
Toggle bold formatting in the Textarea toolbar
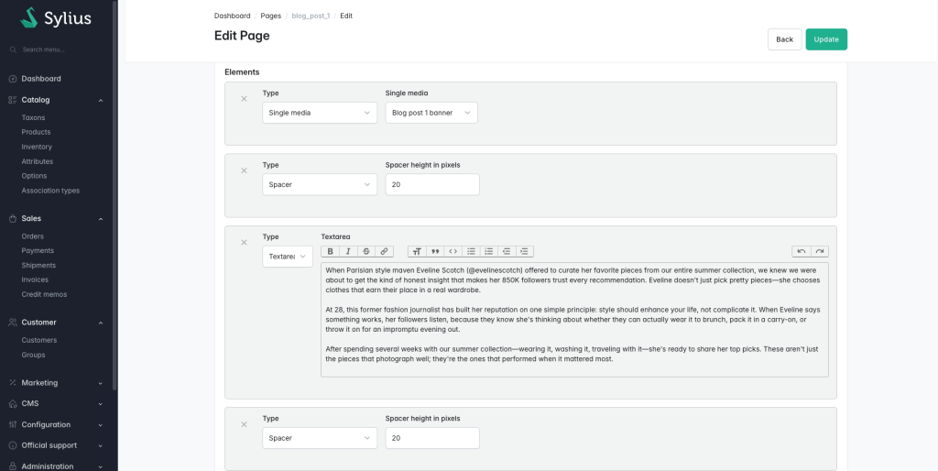(330, 251)
